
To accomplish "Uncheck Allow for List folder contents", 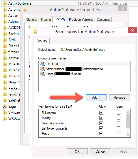I will point(101,128).
